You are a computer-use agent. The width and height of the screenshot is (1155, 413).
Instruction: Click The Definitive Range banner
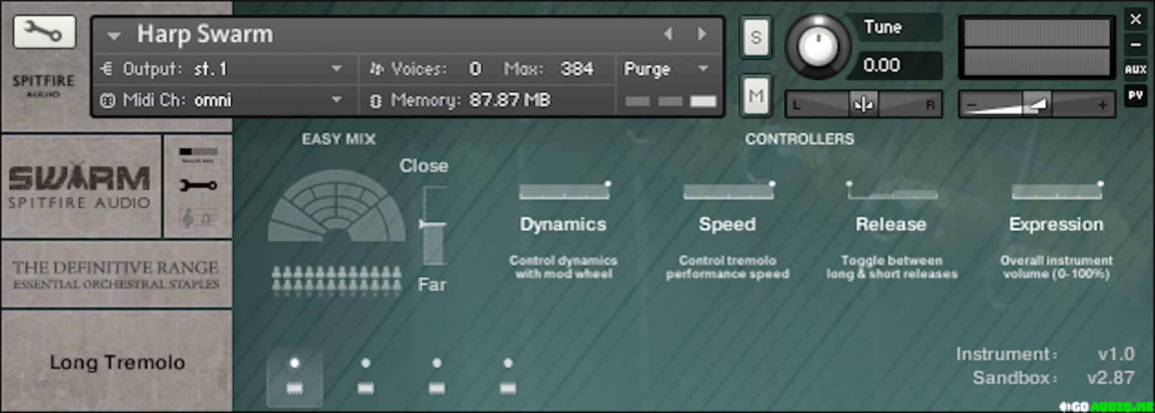tap(116, 274)
